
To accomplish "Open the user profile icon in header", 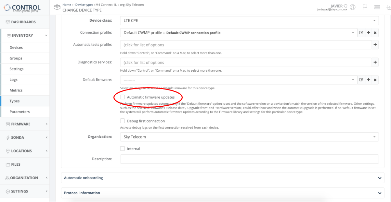I will (x=353, y=7).
